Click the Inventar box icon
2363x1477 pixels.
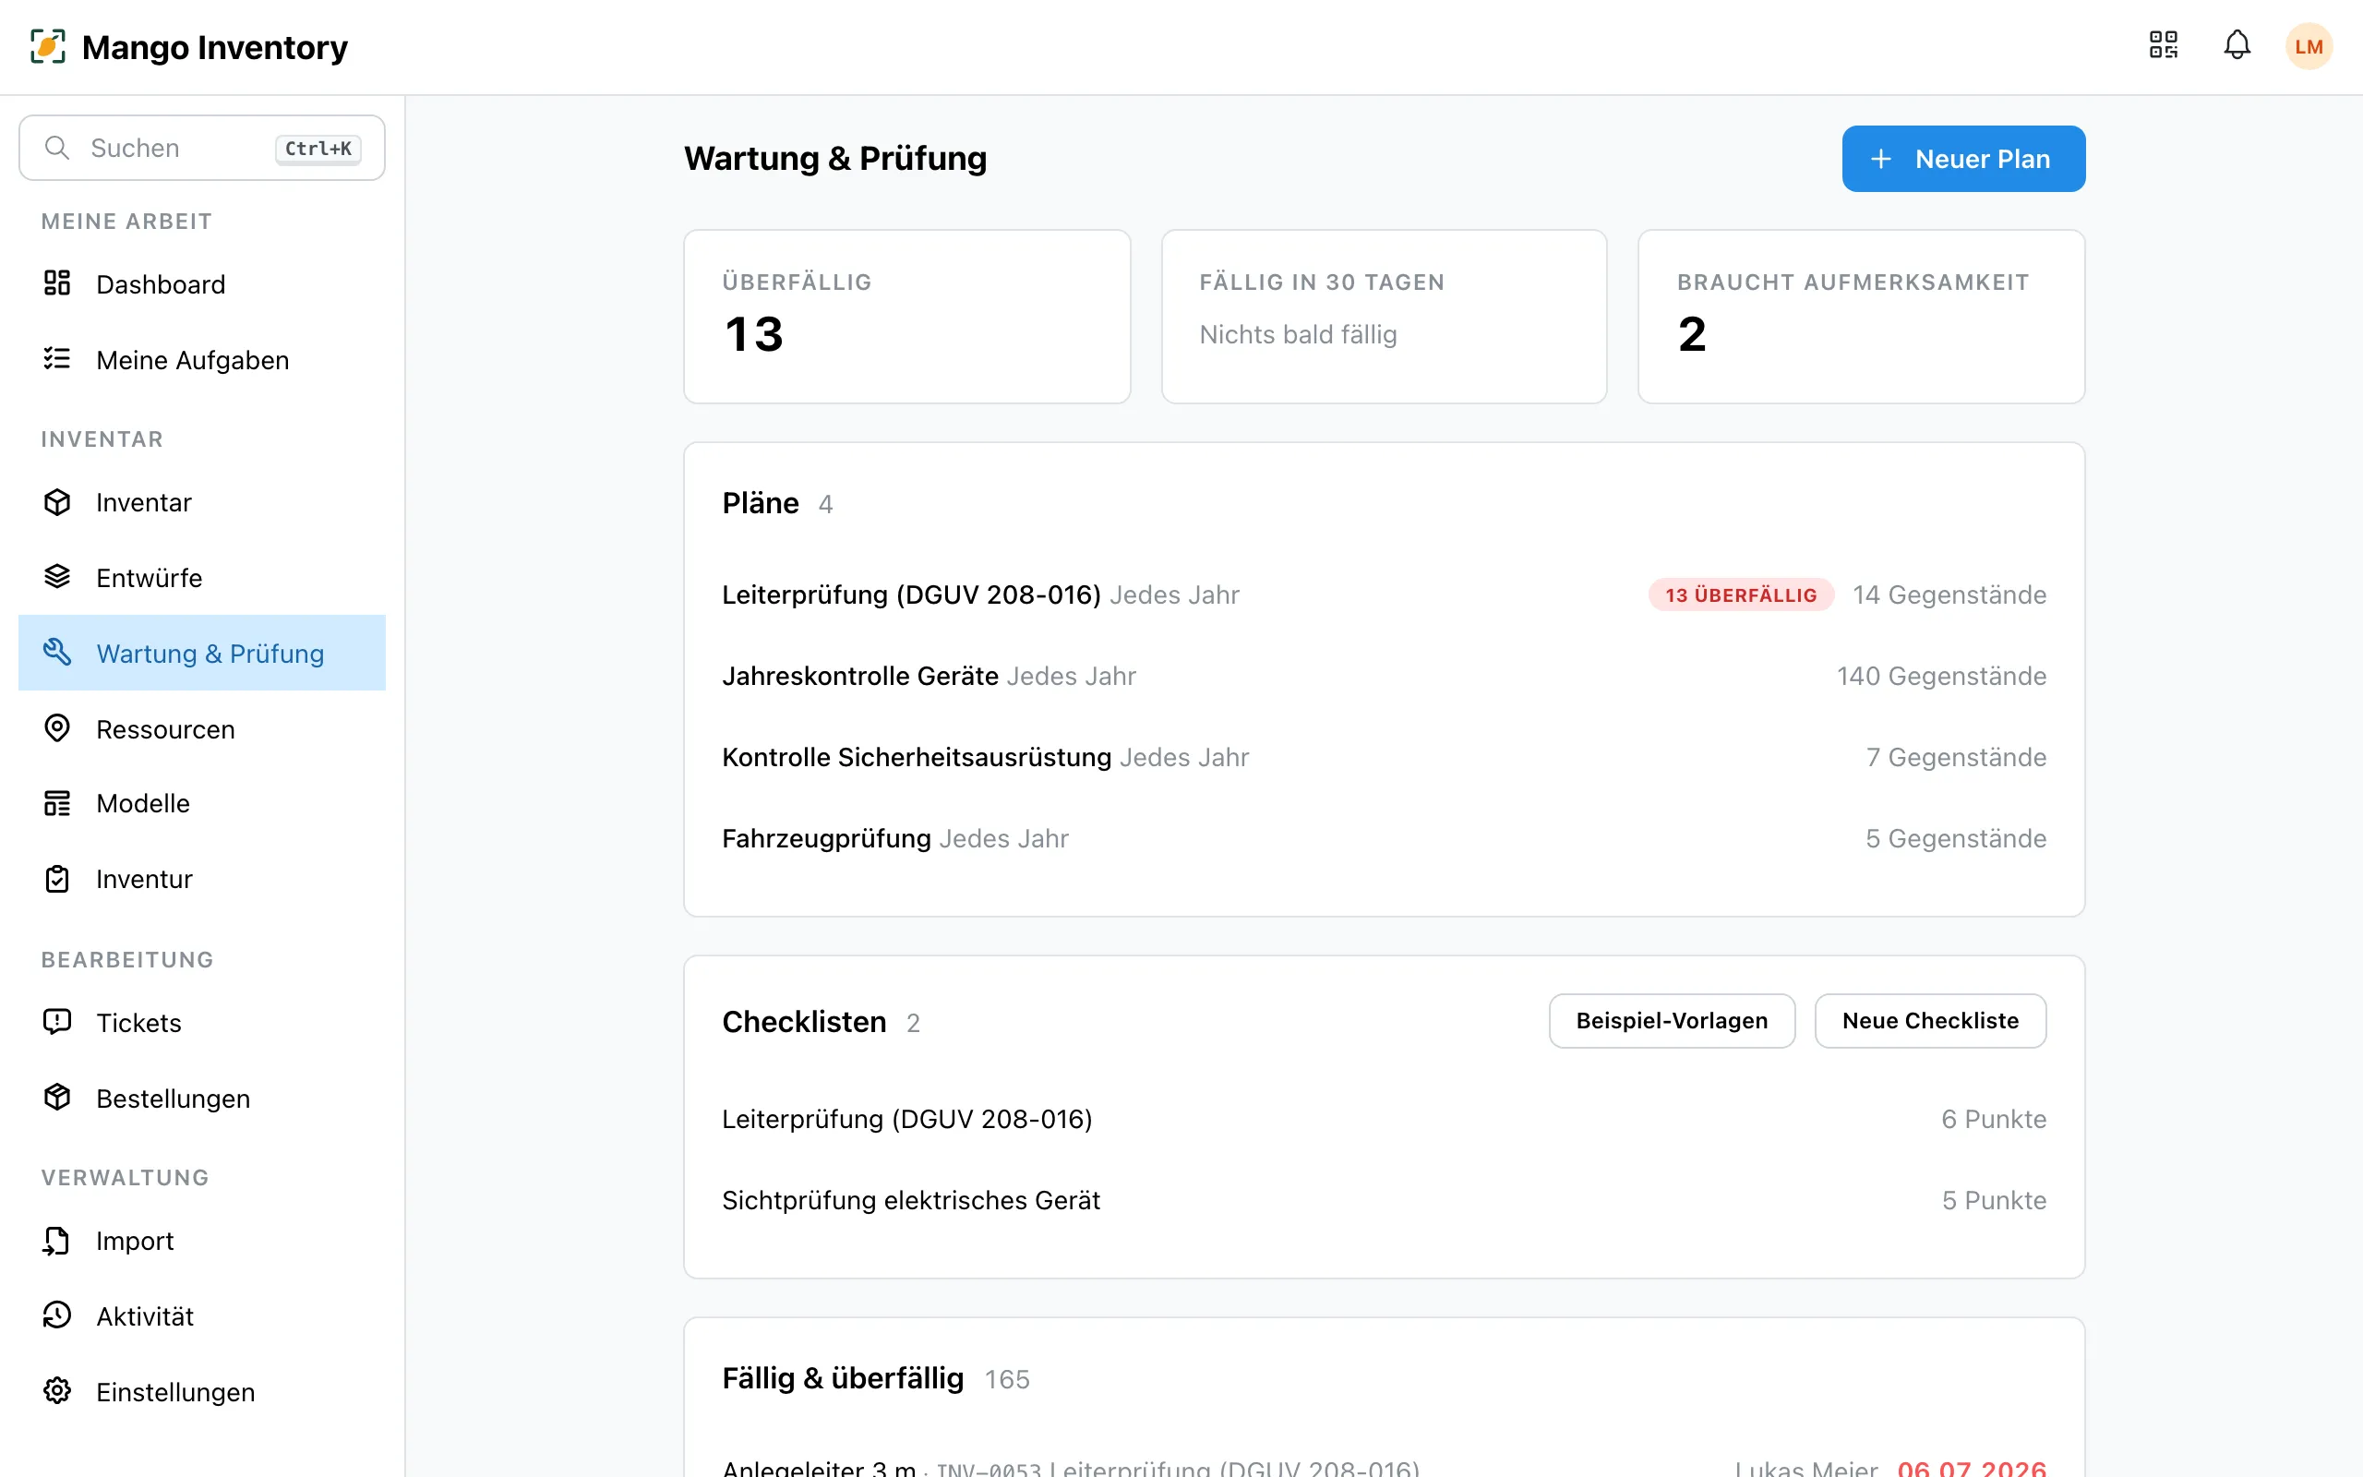click(x=57, y=502)
